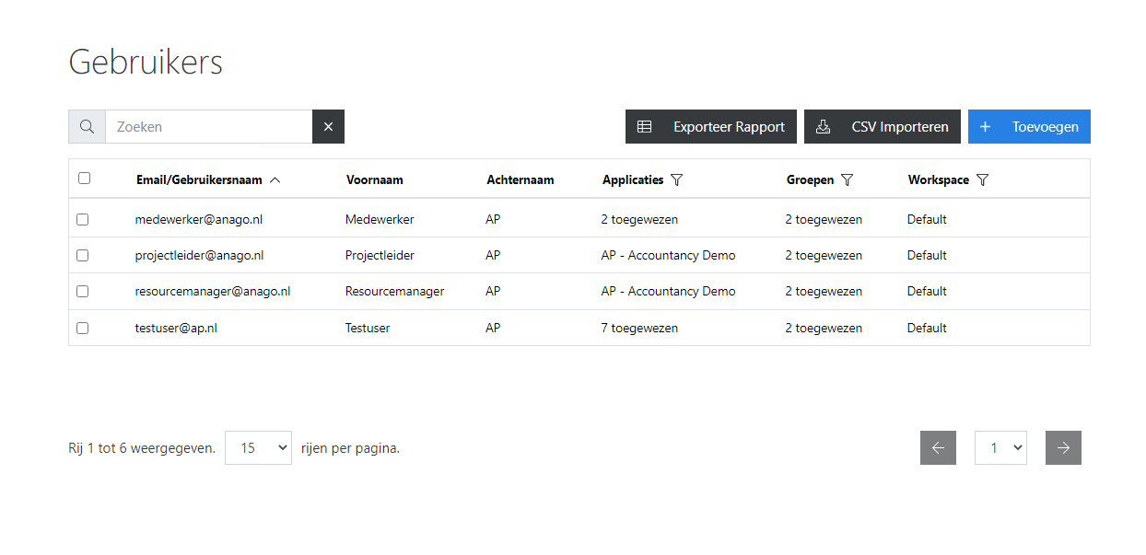
Task: Sort by the Voornaam column header
Action: click(375, 180)
